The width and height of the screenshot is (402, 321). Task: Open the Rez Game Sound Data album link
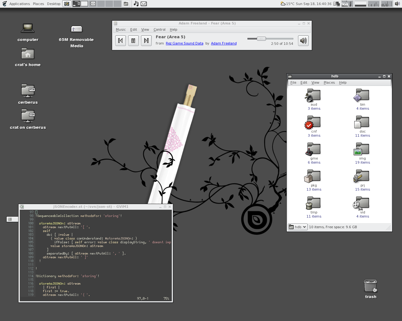(x=185, y=43)
